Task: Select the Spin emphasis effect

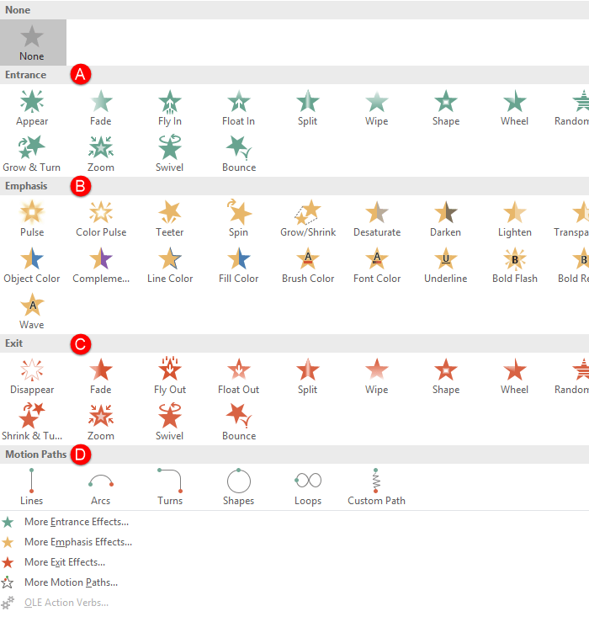Action: pos(239,219)
